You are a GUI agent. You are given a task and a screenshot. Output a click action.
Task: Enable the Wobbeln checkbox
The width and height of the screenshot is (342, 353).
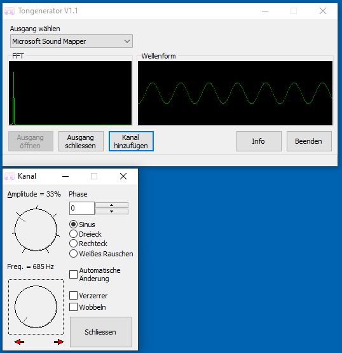coord(73,307)
